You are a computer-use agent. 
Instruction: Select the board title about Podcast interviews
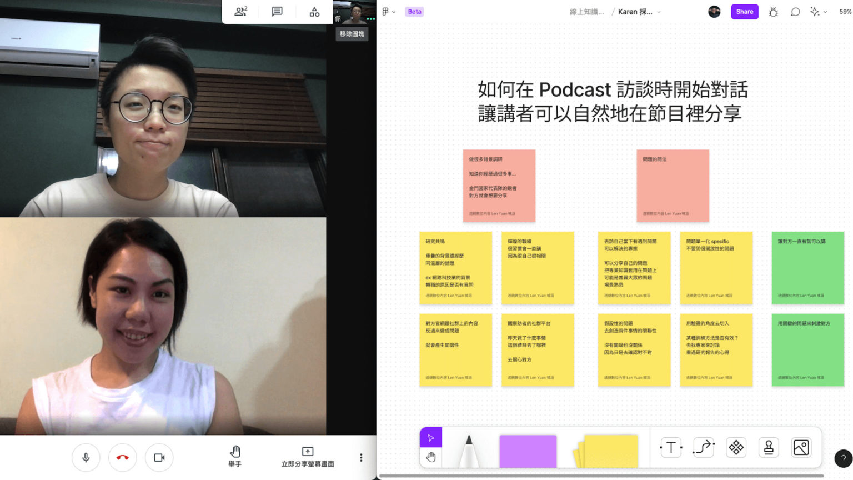pyautogui.click(x=613, y=101)
